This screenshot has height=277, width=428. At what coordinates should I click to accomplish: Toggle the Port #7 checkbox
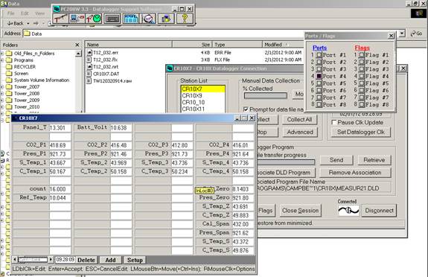pyautogui.click(x=319, y=98)
